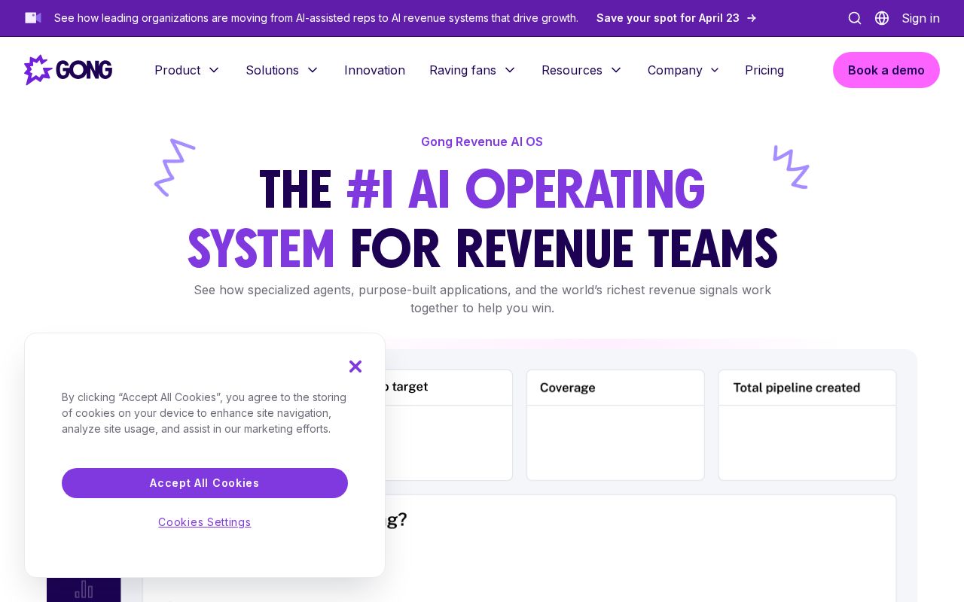The width and height of the screenshot is (964, 602).
Task: Click the video camera icon in the banner
Action: pos(32,18)
